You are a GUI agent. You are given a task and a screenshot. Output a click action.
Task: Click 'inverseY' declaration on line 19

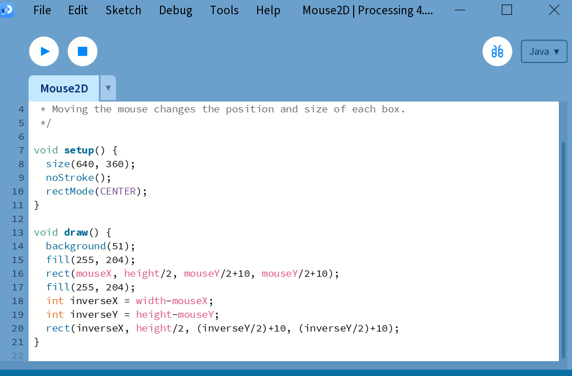point(94,314)
